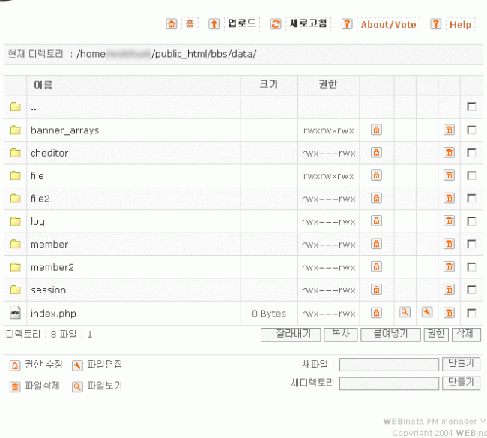
Task: Click the wrench edit icon for index.php
Action: (427, 313)
